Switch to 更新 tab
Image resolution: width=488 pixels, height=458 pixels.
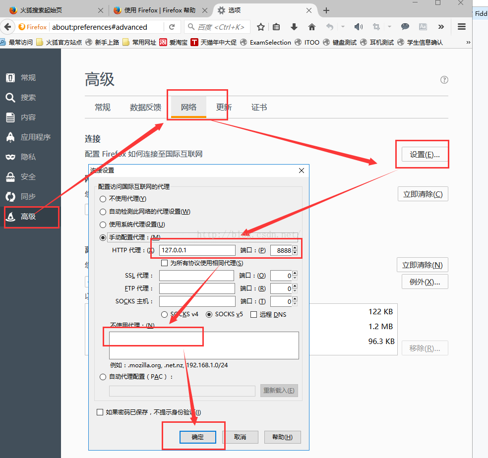[x=224, y=108]
